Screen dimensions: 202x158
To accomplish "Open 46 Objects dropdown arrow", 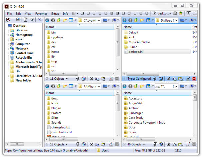I will pyautogui.click(x=144, y=144).
